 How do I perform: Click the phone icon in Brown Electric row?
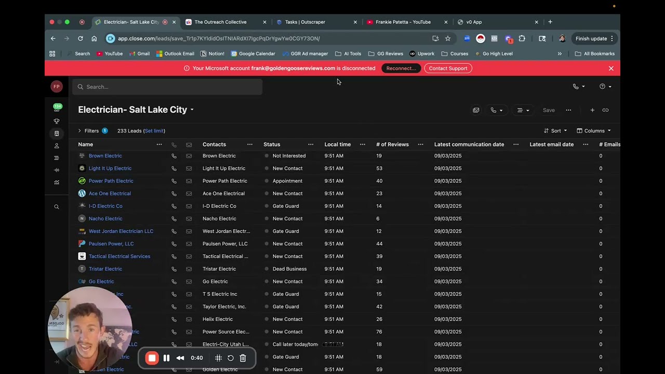point(174,156)
